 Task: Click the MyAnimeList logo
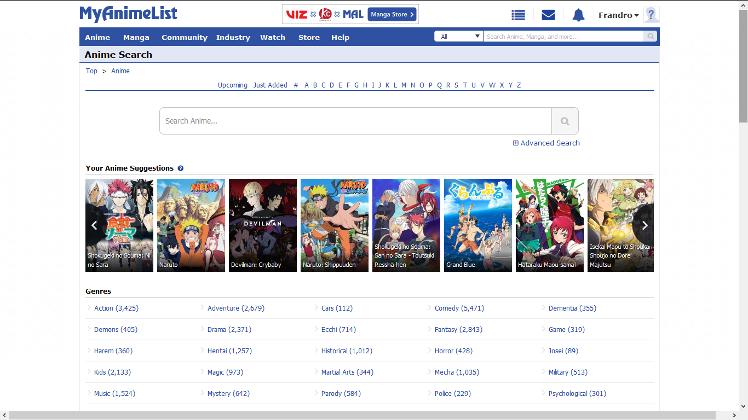pos(129,14)
